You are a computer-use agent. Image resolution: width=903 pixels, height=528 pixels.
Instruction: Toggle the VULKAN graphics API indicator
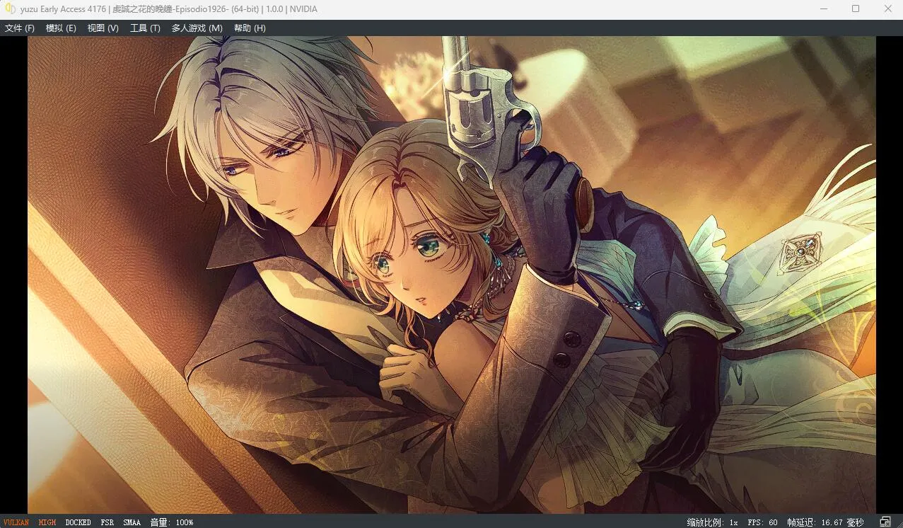pos(16,522)
